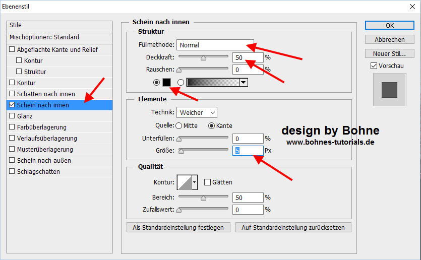Click the Größe size input field

point(248,151)
